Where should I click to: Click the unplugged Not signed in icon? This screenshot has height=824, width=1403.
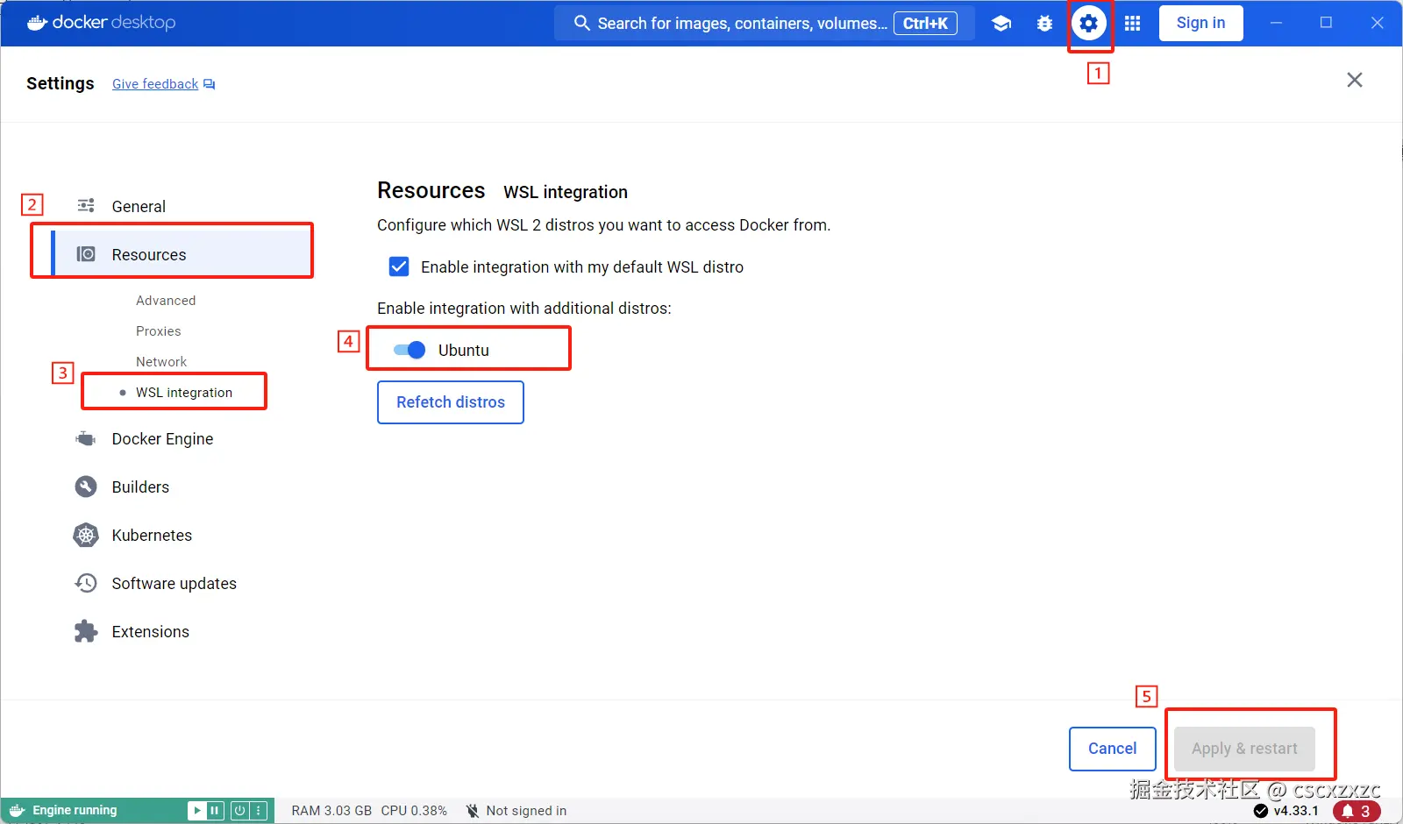pos(472,811)
